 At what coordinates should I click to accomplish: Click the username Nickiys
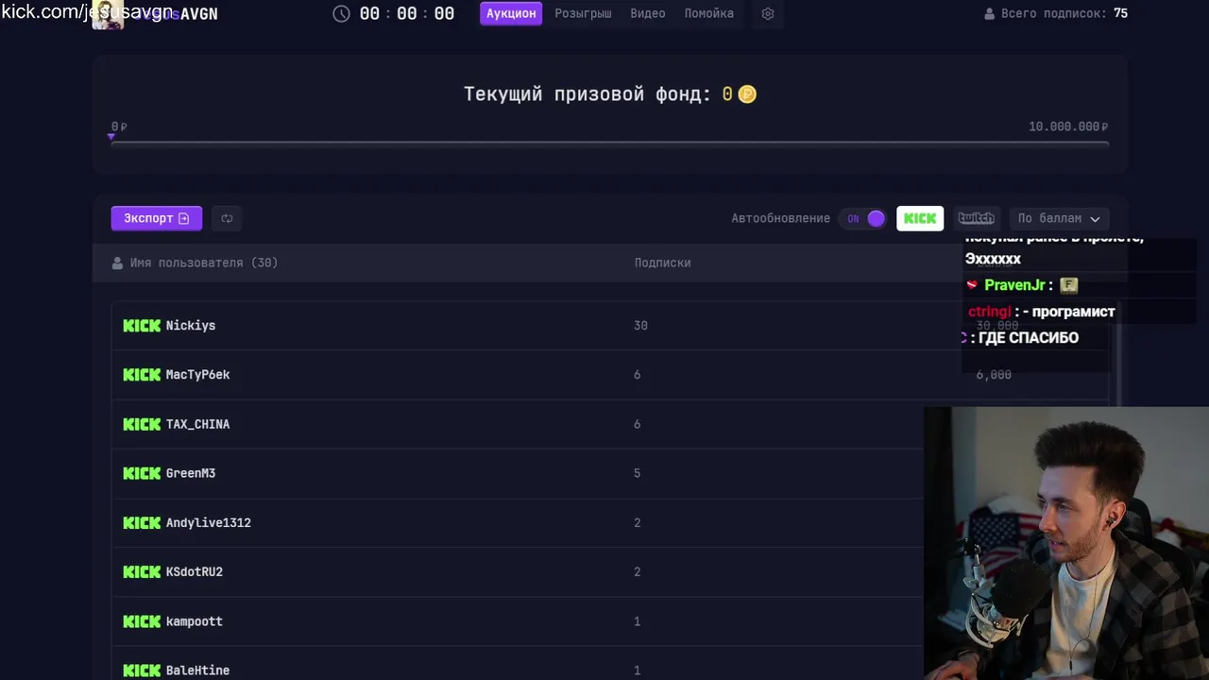191,326
